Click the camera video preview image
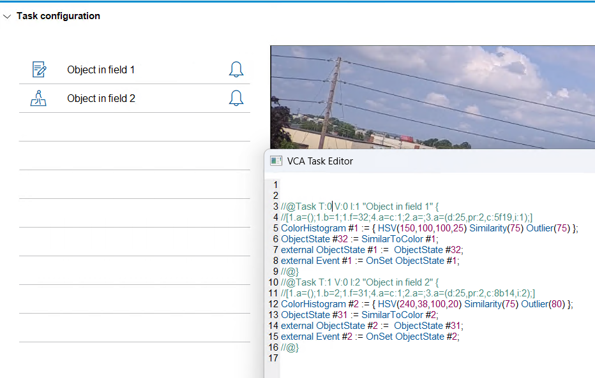 (432, 96)
